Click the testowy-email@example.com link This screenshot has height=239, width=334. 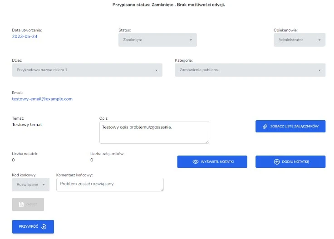(x=42, y=99)
